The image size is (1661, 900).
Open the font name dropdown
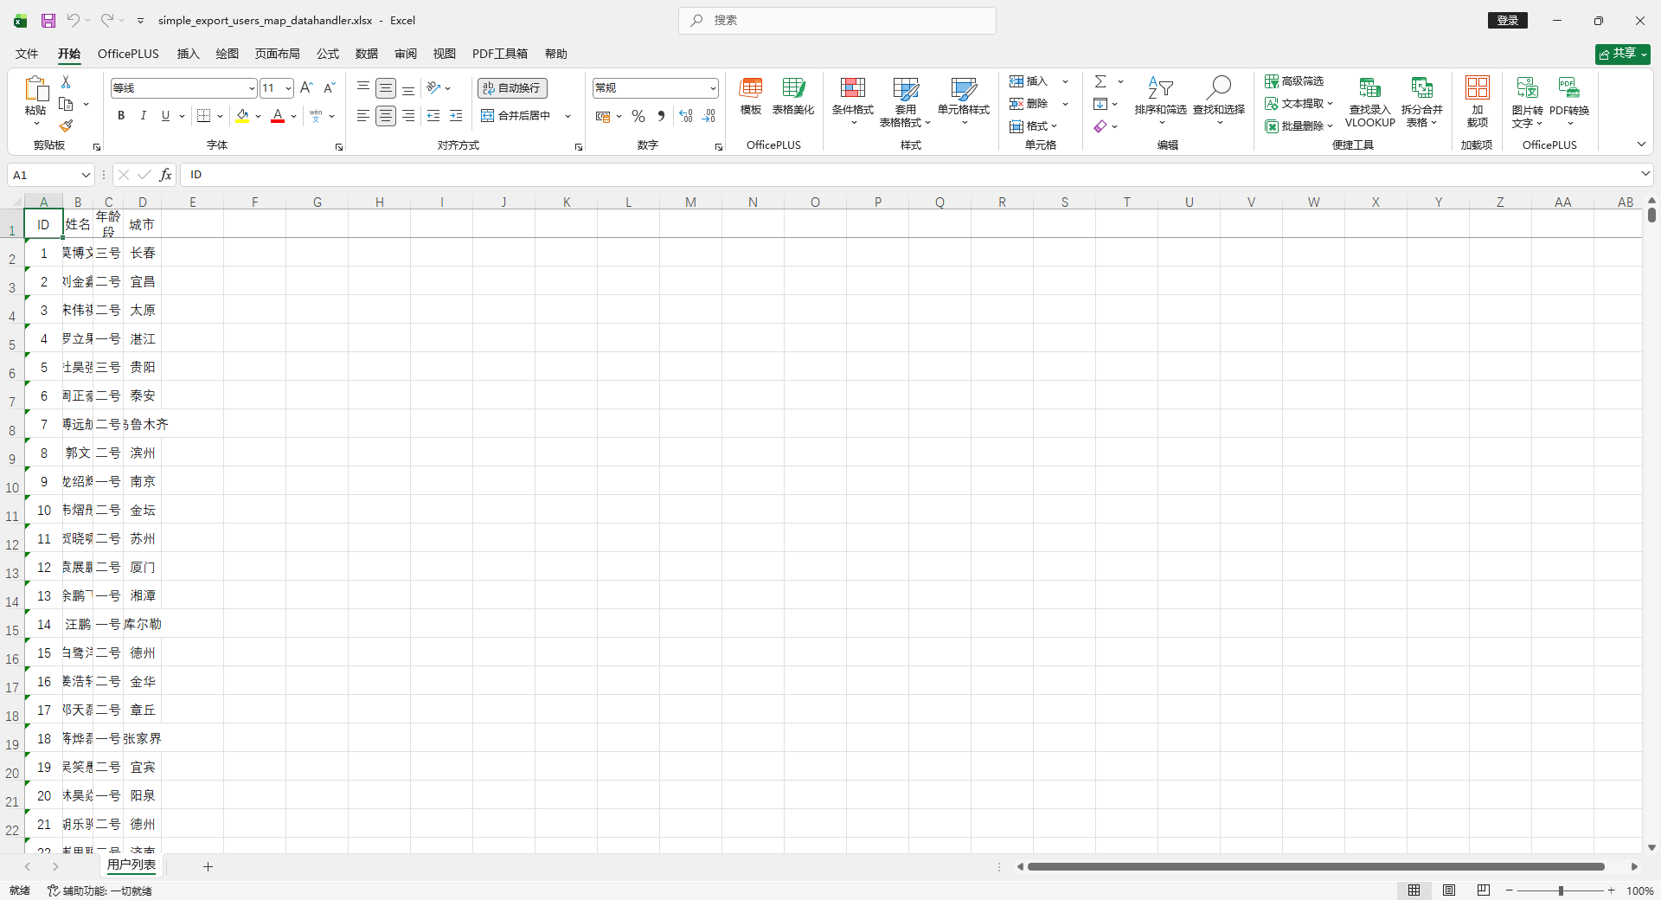pos(251,88)
